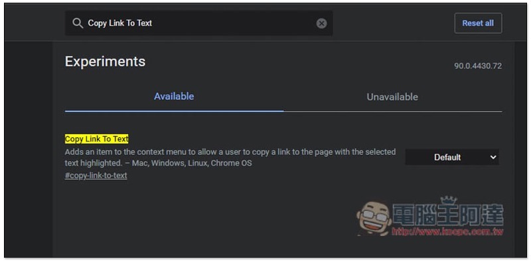Click the Chinese watermark text 電腦王阿達
This screenshot has height=261, width=531.
click(x=448, y=215)
